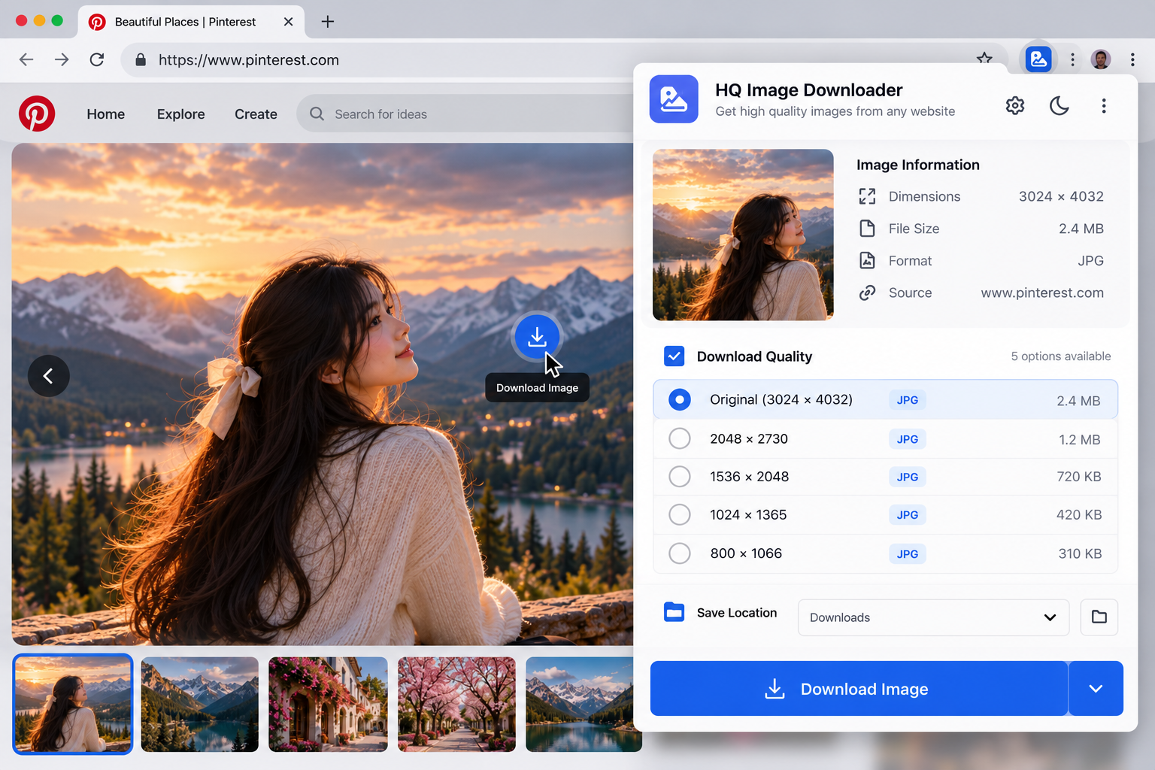Toggle dark mode with the moon icon
The width and height of the screenshot is (1155, 770).
(x=1060, y=105)
